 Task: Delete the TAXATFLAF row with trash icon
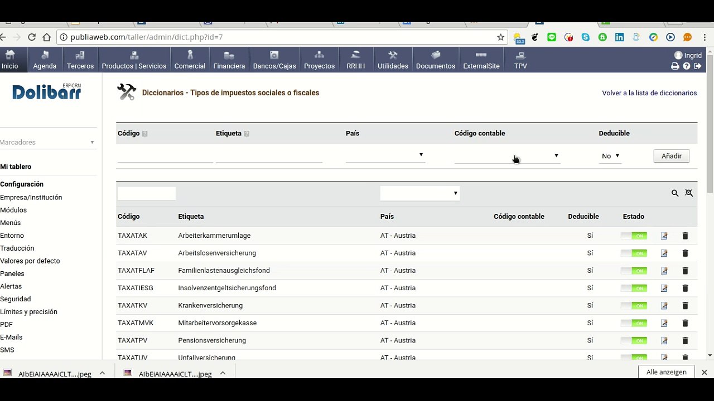pos(685,271)
